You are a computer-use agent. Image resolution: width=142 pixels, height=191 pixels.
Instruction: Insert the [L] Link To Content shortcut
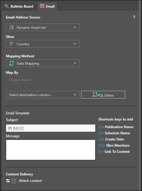(x=114, y=152)
